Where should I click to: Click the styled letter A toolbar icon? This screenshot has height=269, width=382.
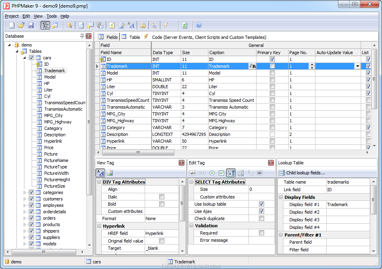pos(131,25)
